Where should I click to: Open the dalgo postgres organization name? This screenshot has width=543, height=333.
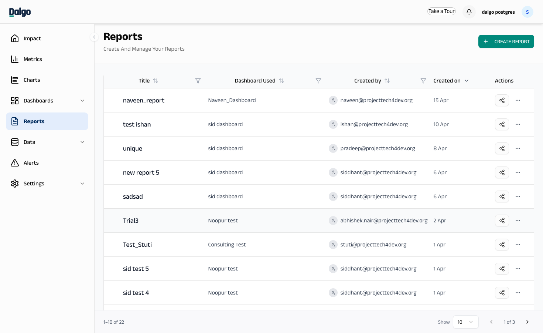tap(498, 12)
